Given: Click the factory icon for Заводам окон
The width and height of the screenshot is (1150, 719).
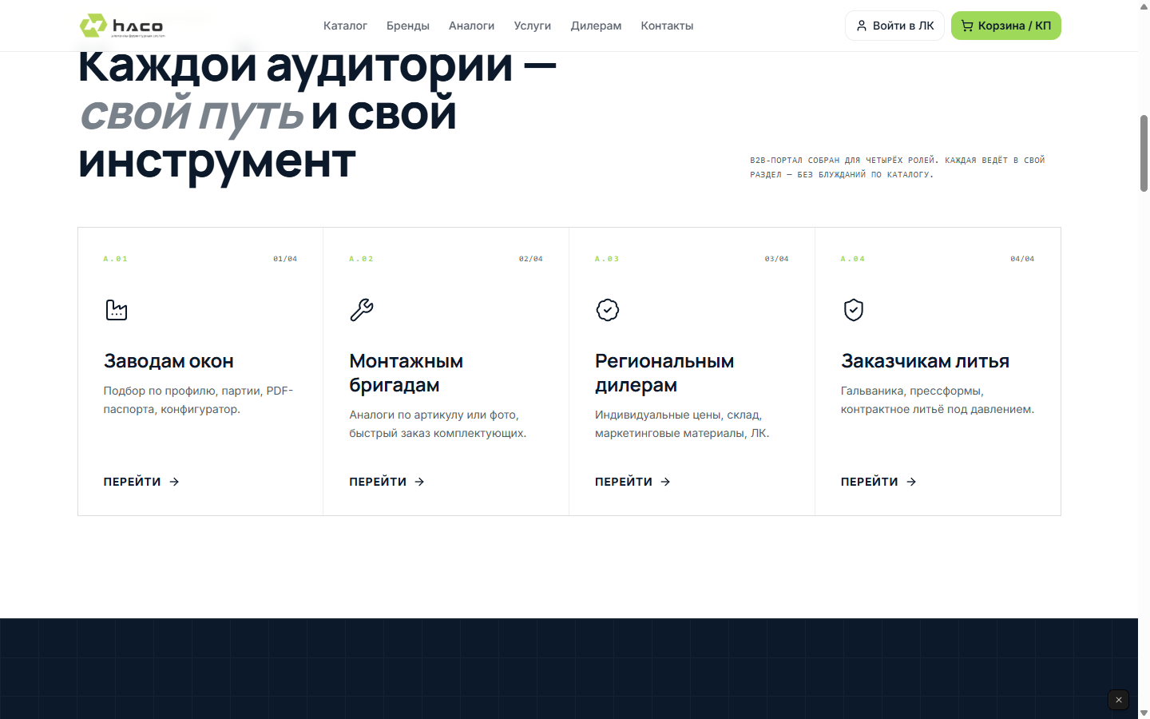Looking at the screenshot, I should [117, 310].
